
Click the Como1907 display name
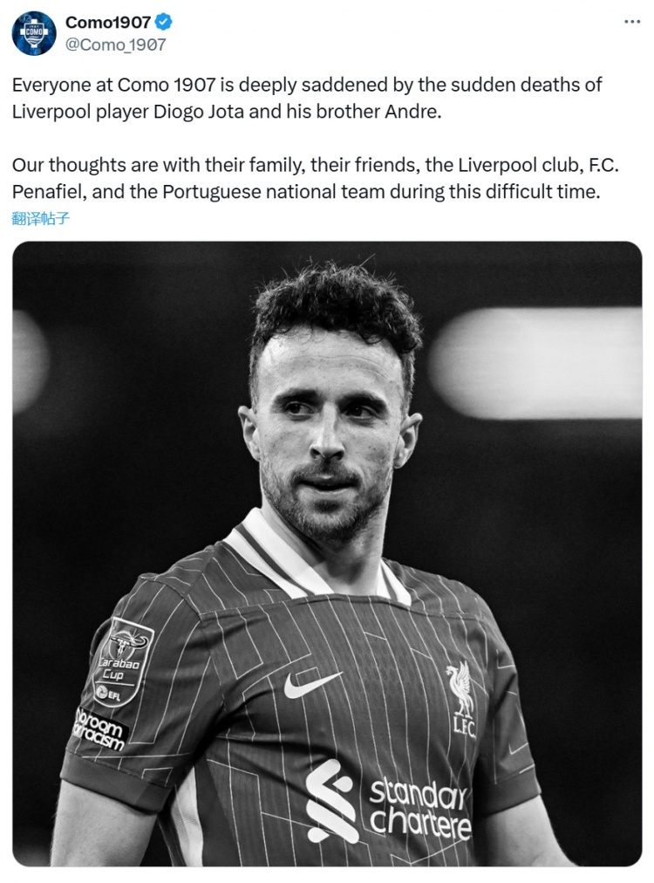click(108, 23)
